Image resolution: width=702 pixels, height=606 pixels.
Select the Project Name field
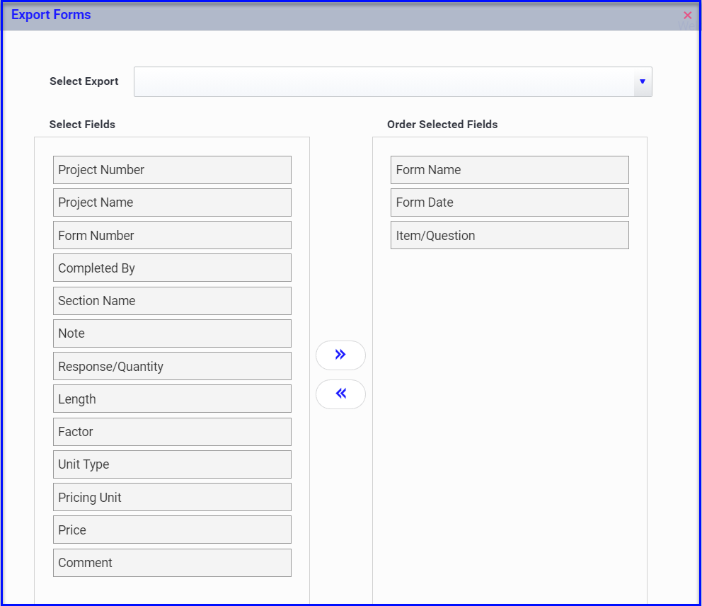tap(172, 202)
